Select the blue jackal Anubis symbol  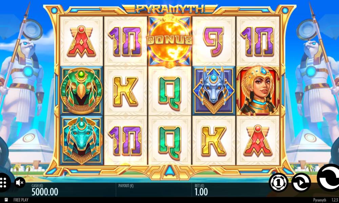[x=214, y=91]
